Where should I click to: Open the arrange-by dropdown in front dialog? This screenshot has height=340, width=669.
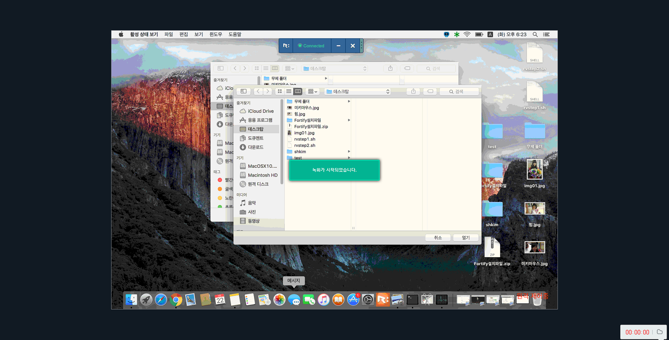tap(313, 91)
